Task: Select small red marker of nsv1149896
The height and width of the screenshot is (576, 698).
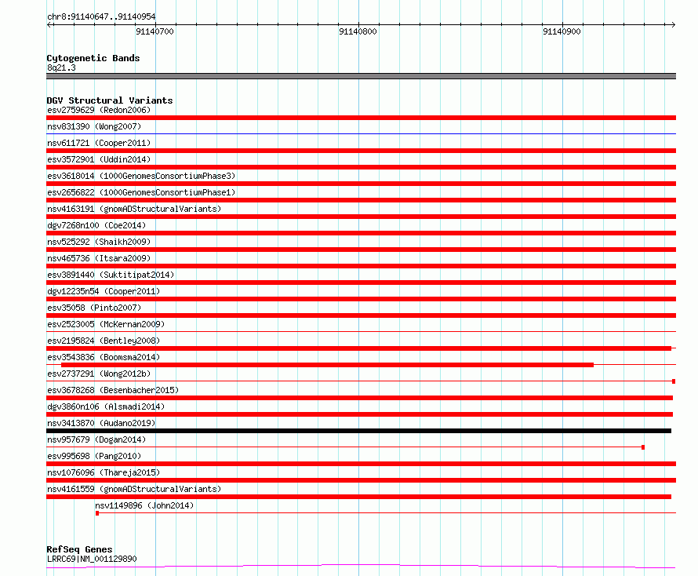Action: click(x=97, y=513)
